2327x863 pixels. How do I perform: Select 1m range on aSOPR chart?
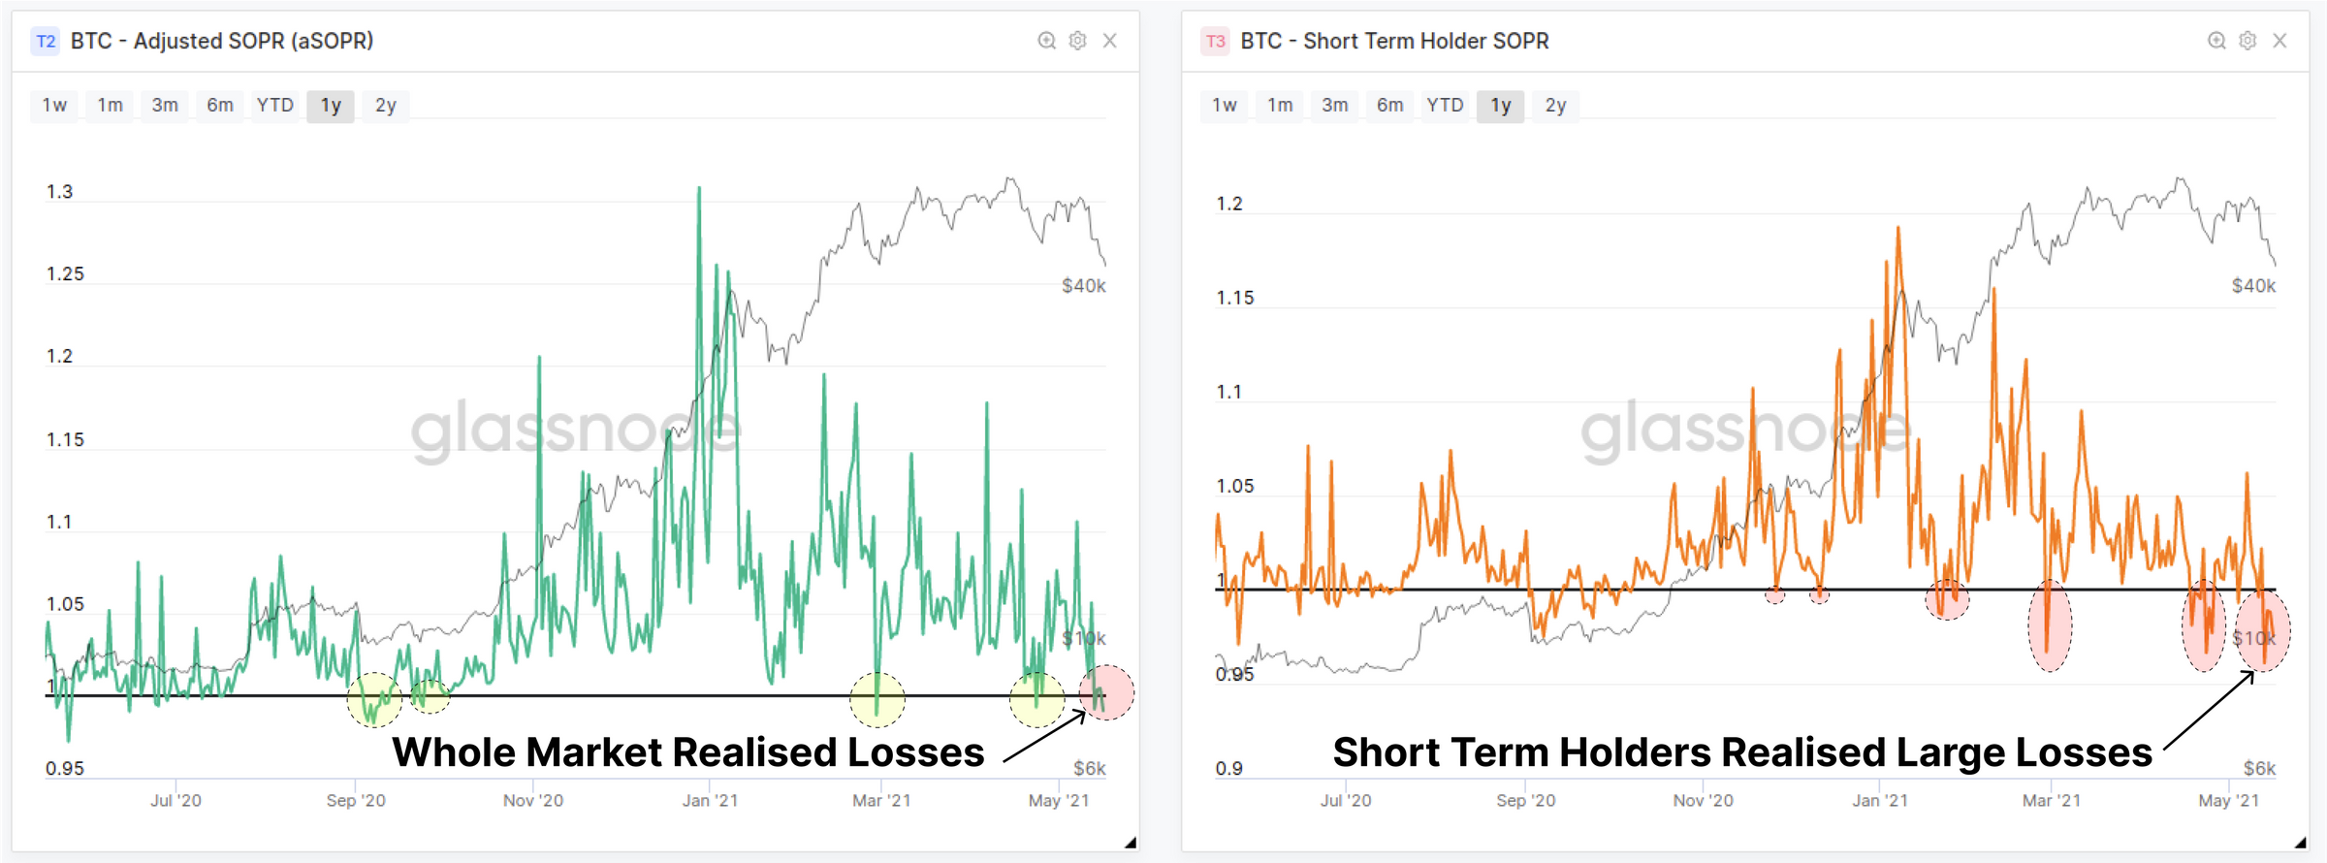[111, 105]
